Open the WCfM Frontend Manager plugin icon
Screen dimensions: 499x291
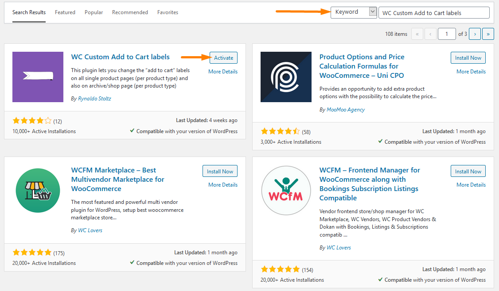286,190
